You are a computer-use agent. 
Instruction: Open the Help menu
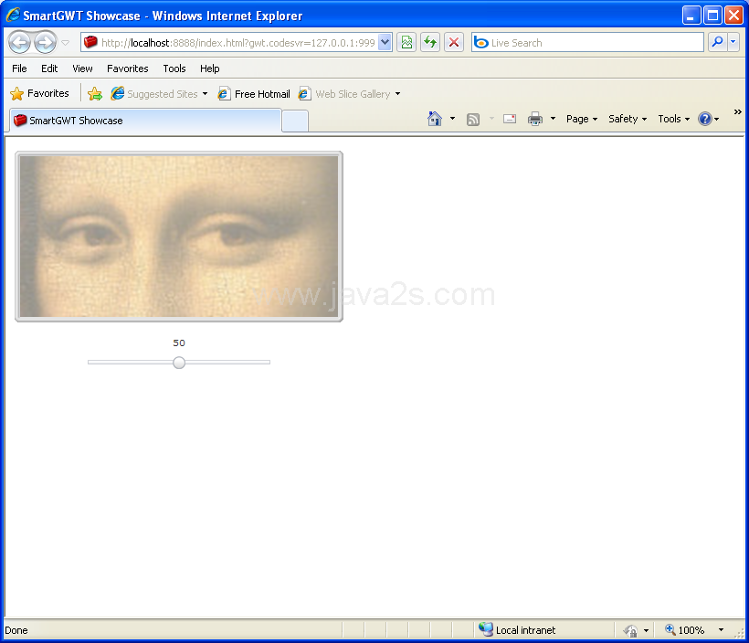click(x=210, y=69)
